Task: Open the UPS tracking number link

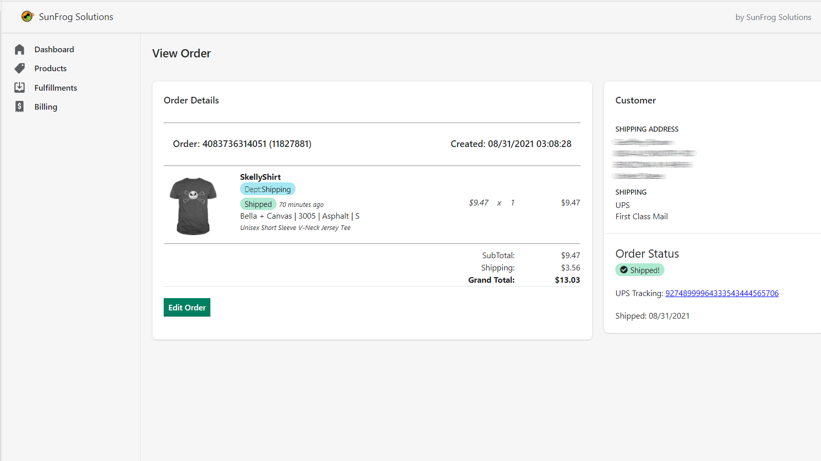Action: coord(721,293)
